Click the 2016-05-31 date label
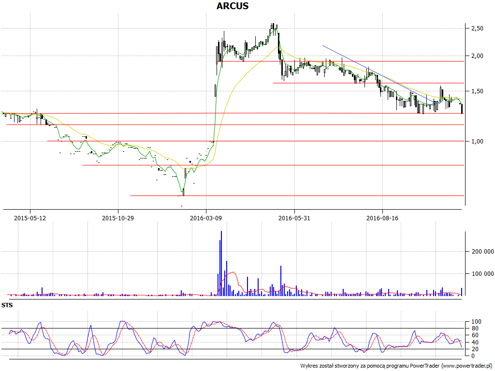This screenshot has height=371, width=495. click(x=294, y=218)
